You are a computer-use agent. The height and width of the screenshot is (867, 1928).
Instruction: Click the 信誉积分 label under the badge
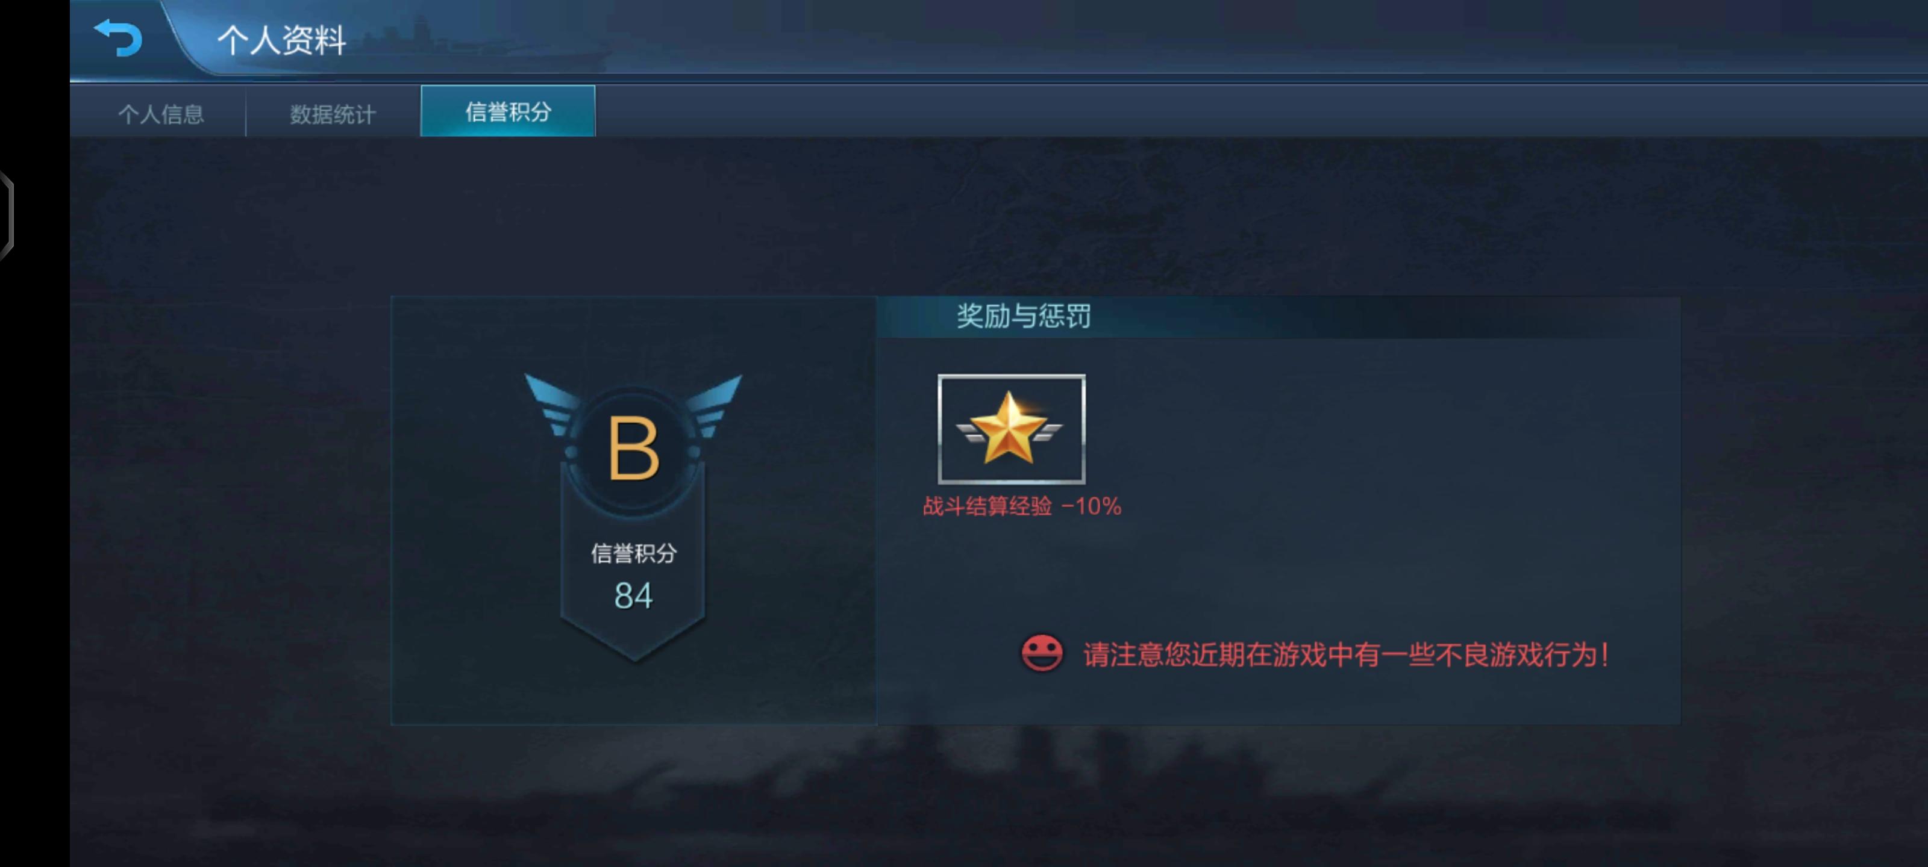click(633, 553)
